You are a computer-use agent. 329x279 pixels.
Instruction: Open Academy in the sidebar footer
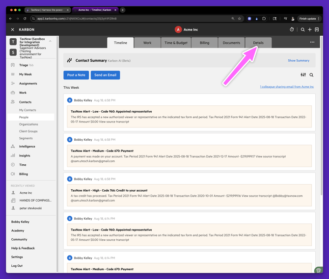click(18, 230)
